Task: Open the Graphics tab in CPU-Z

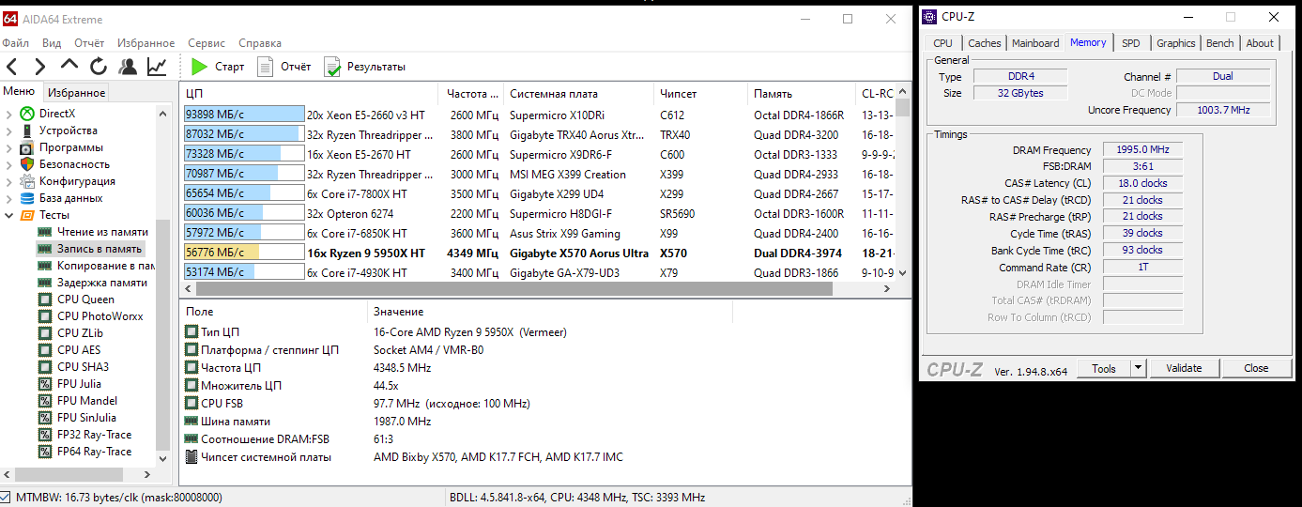Action: tap(1176, 43)
